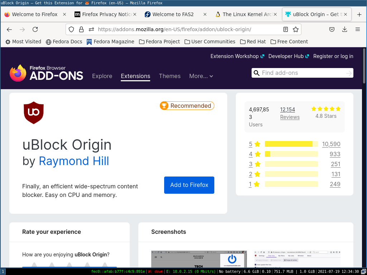Screen dimensions: 367x275
Task: Open Extension Workshop link
Action: pos(237,56)
